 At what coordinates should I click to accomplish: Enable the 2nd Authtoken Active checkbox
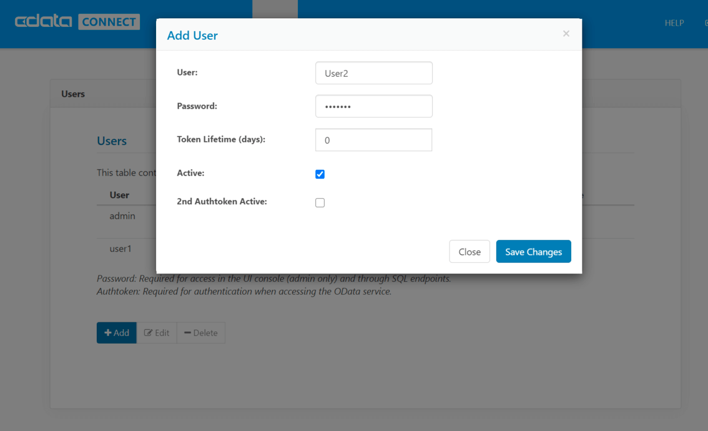(x=320, y=202)
